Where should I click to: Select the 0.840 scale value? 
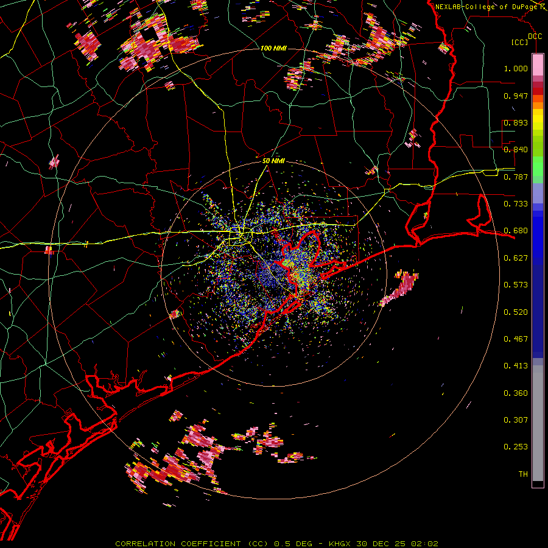pos(516,150)
